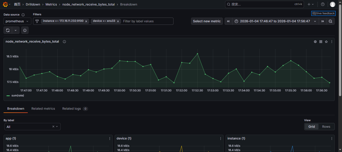Click Select new metric button

pyautogui.click(x=207, y=21)
